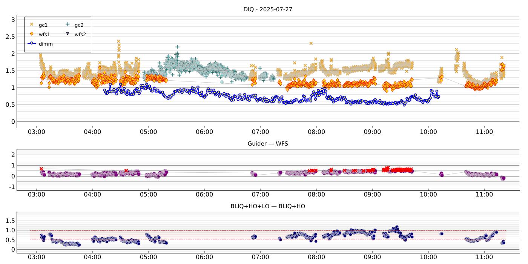Click the 'DIQ - 2025-07-27' plot title

pyautogui.click(x=268, y=9)
